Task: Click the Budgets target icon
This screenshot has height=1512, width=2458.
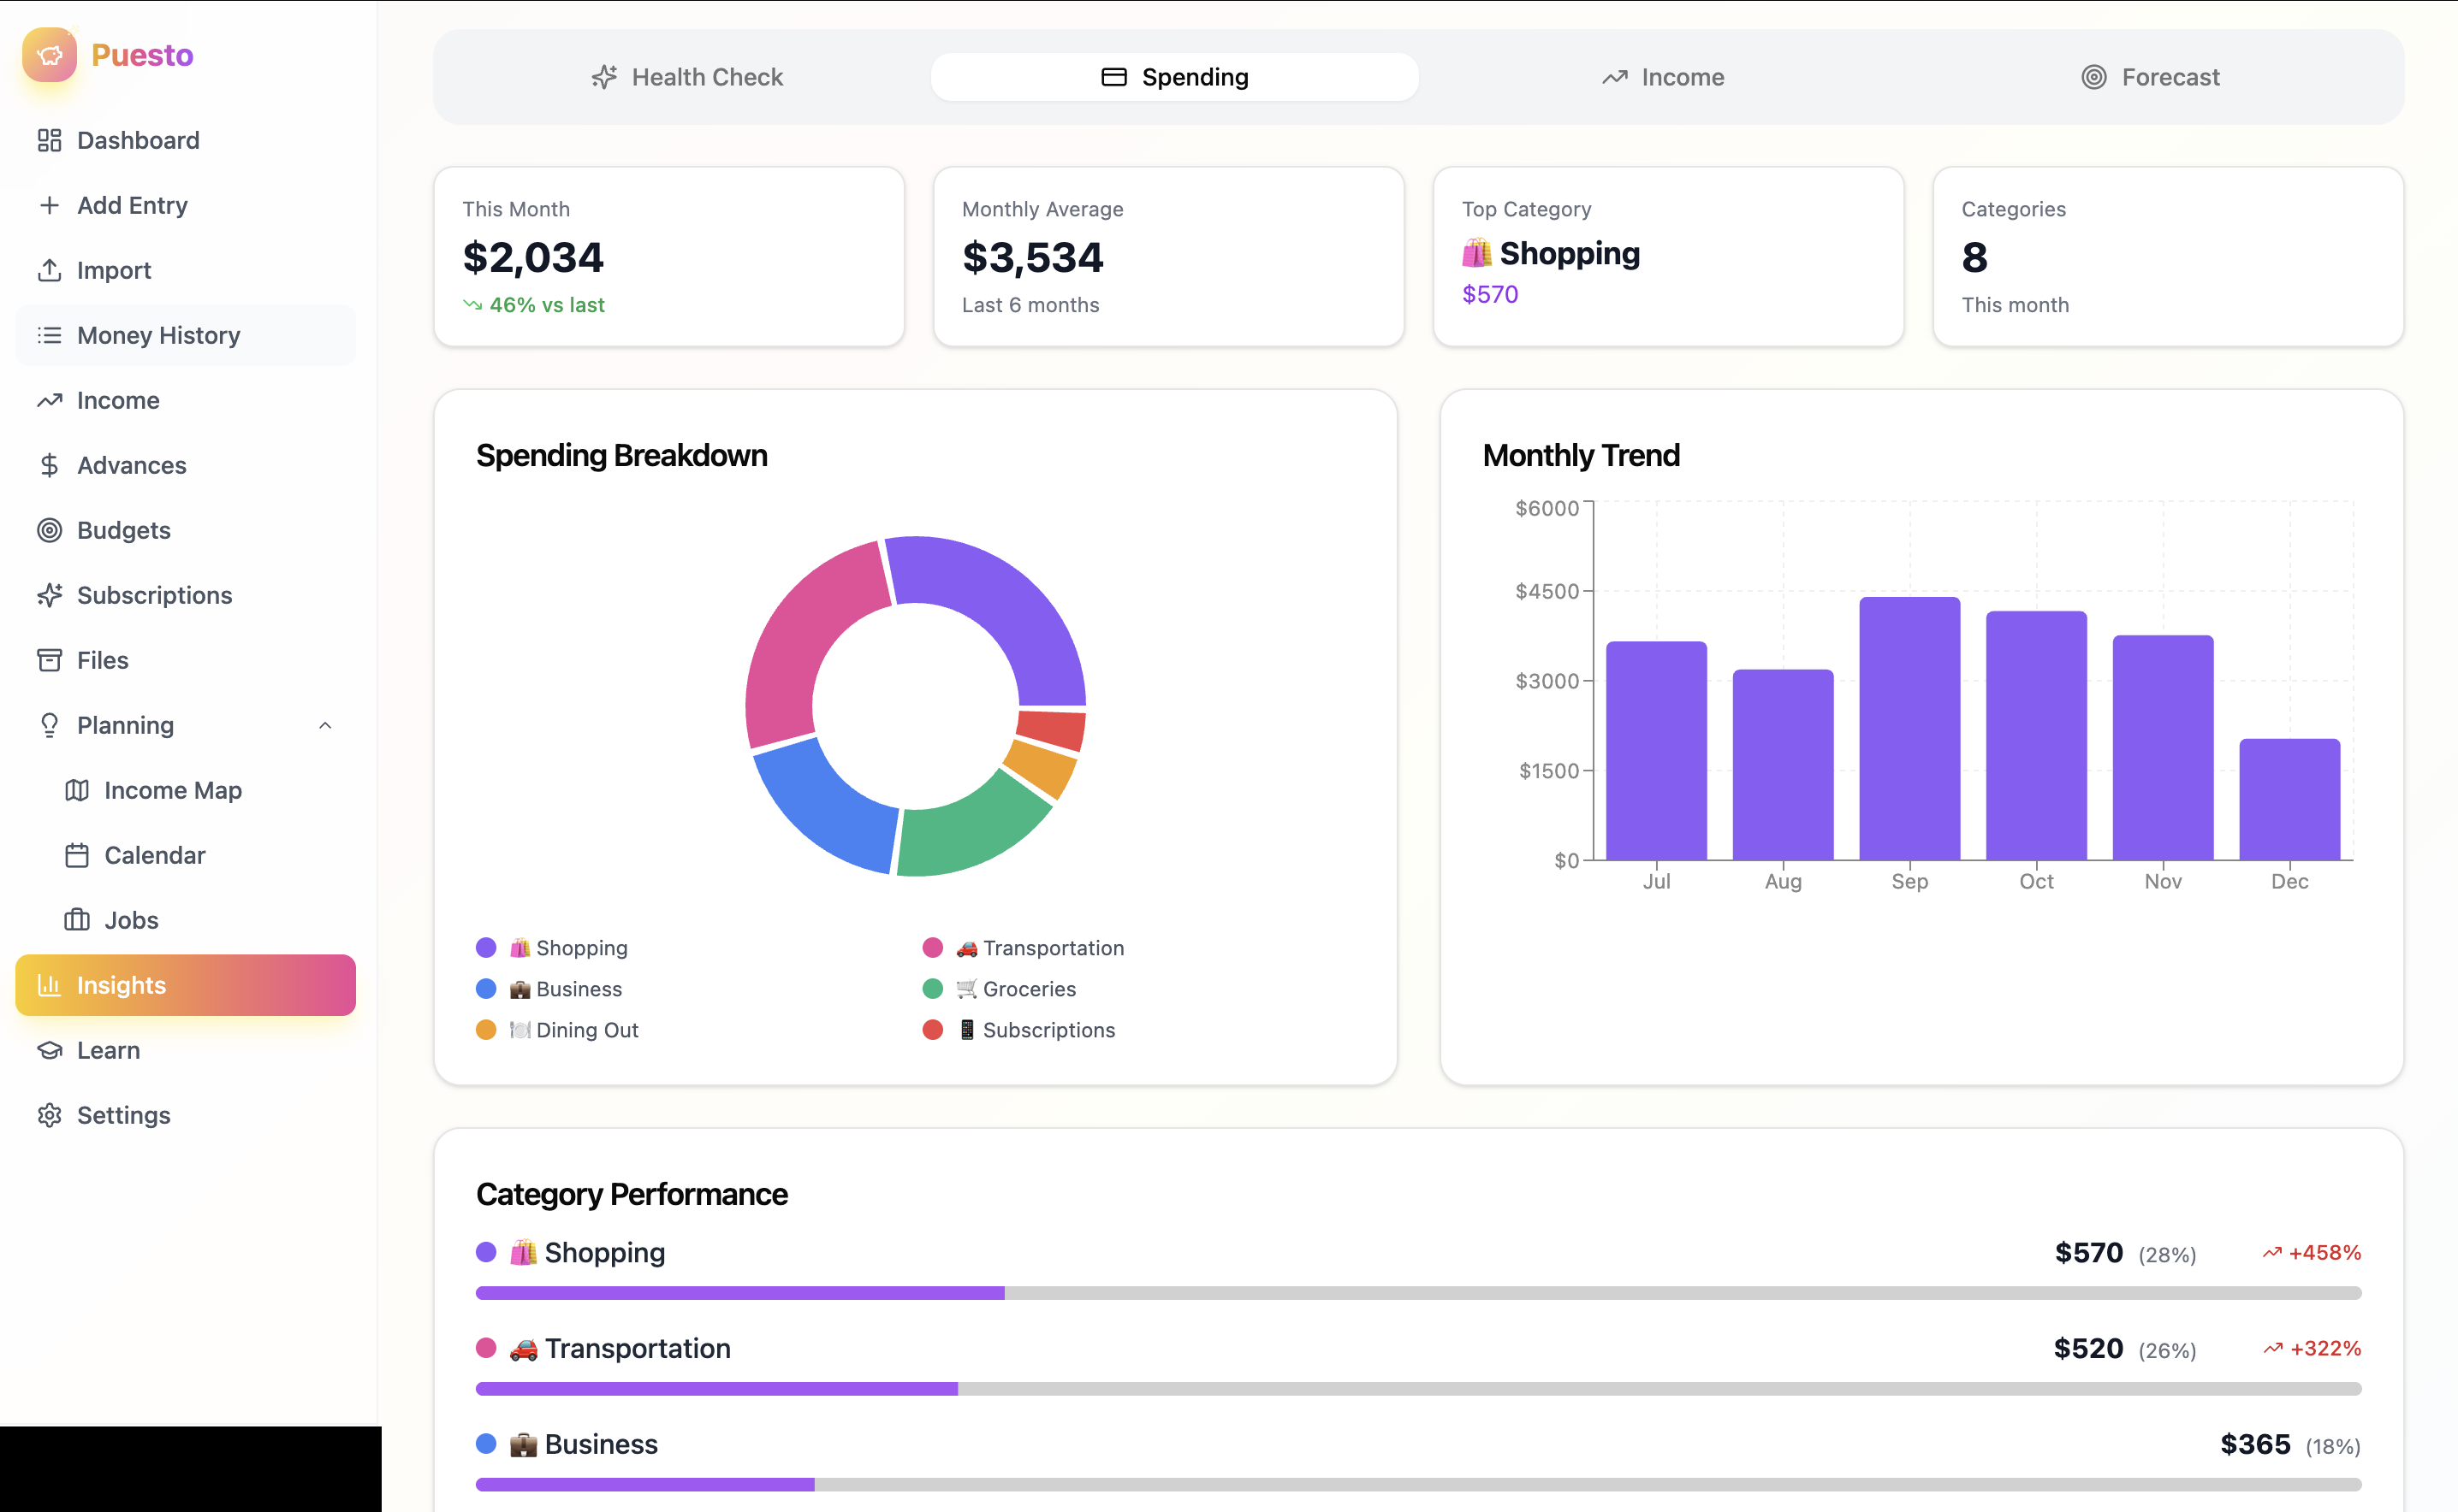Action: pyautogui.click(x=49, y=530)
